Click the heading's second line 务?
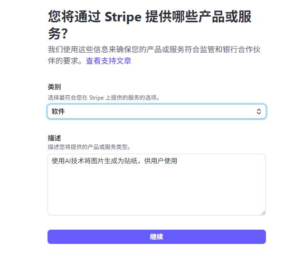Viewport: 294px width, 261px height. point(58,34)
